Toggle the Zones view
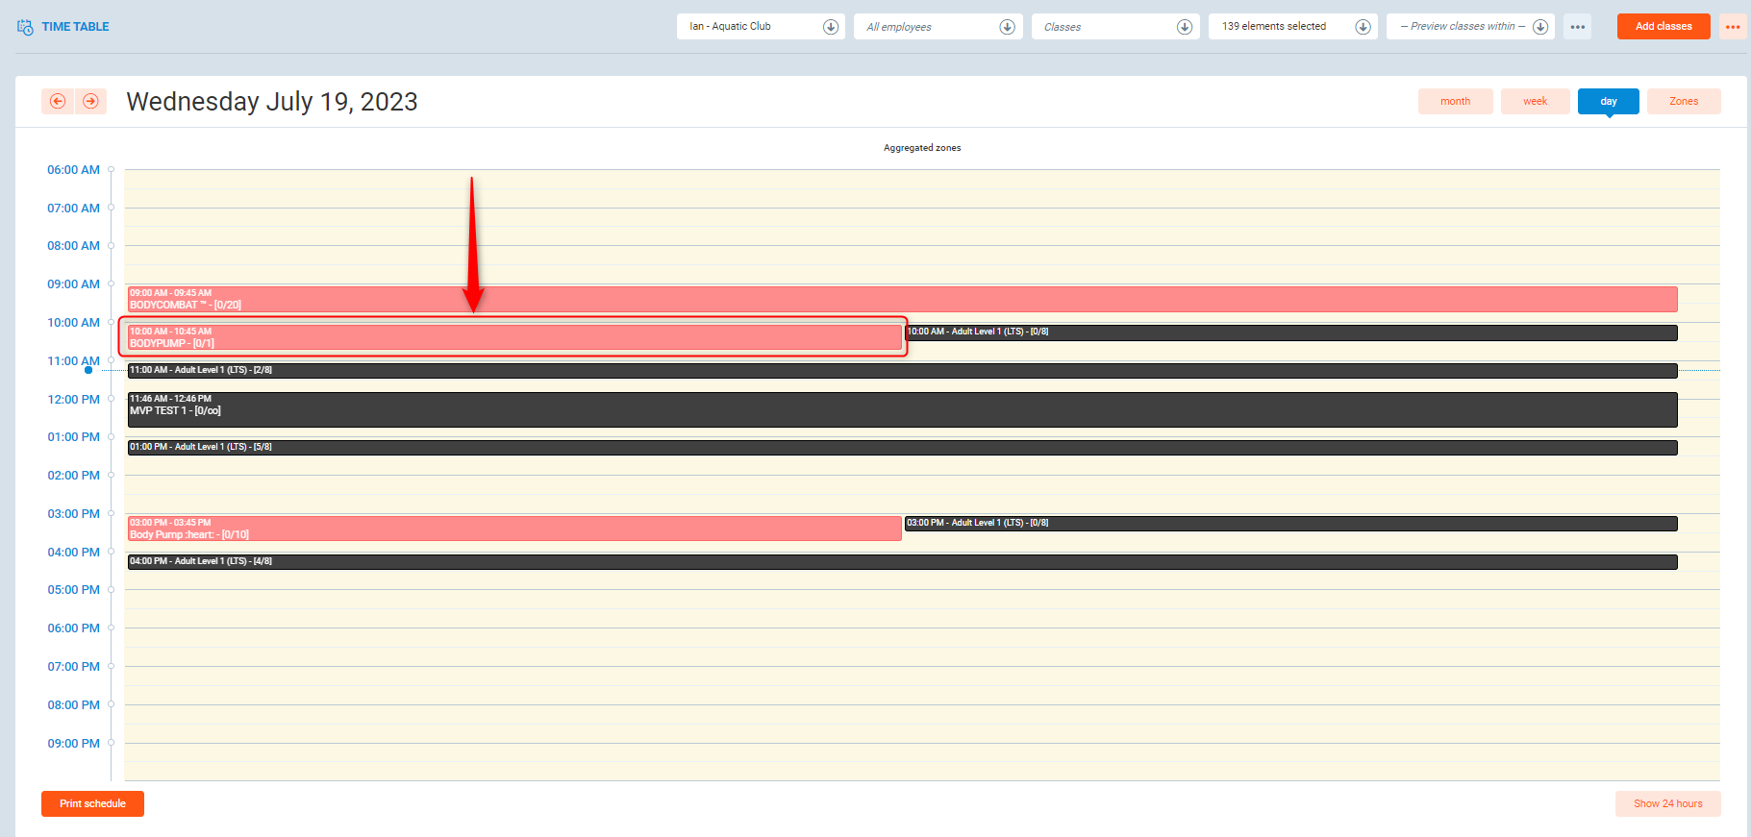Image resolution: width=1751 pixels, height=837 pixels. point(1683,102)
